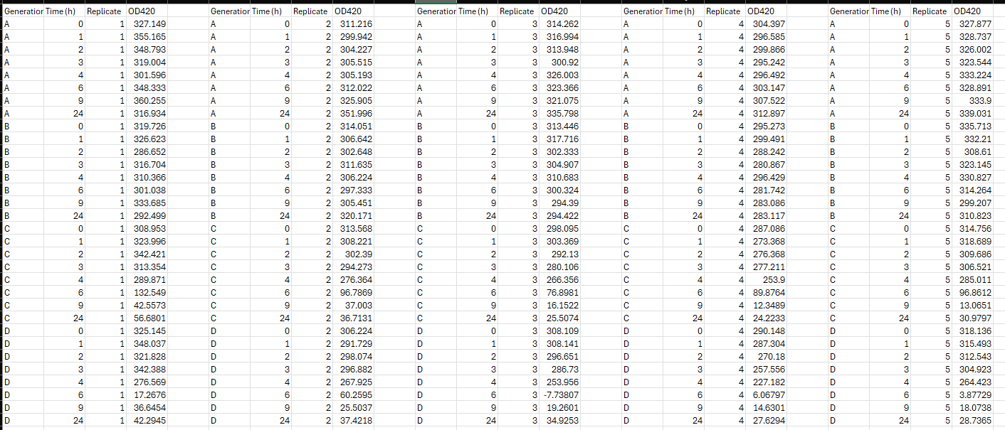Click the OD420 value 327.877

coord(974,24)
